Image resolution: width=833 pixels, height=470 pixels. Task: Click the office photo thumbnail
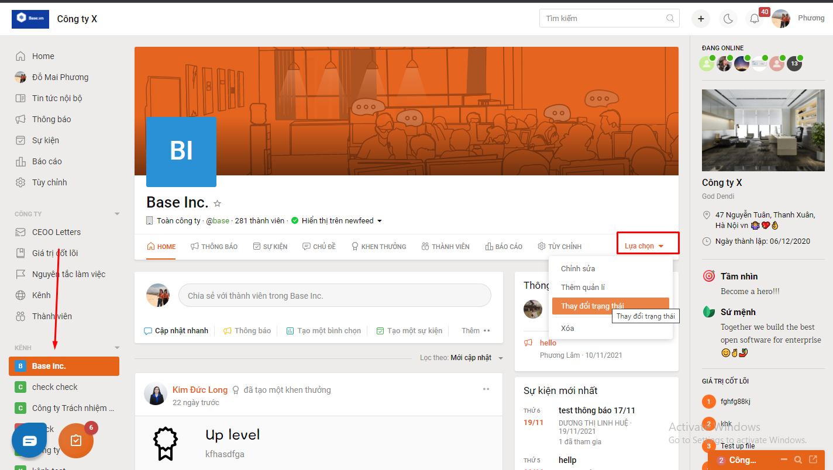(763, 130)
